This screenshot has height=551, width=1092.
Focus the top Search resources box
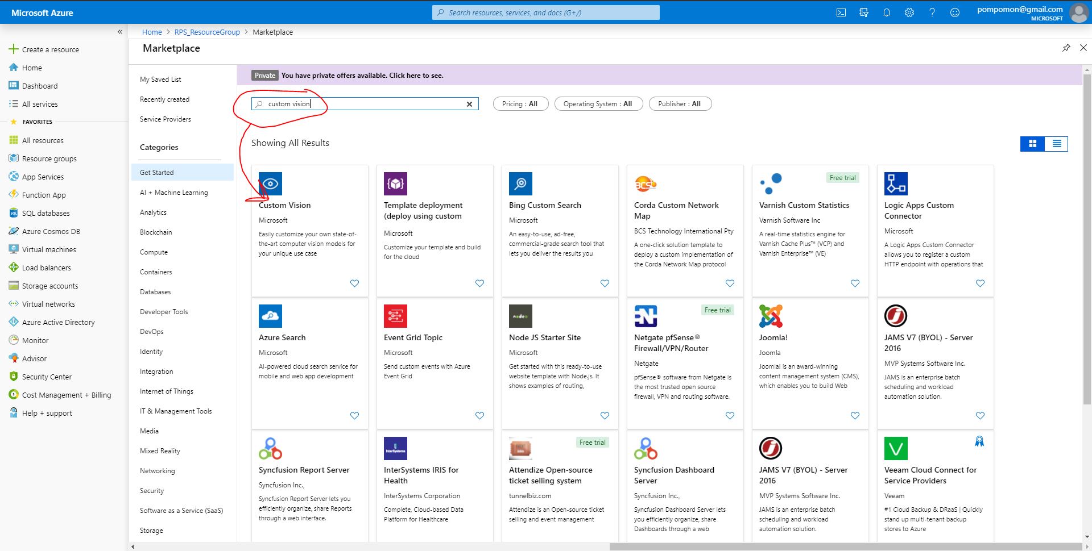point(546,12)
